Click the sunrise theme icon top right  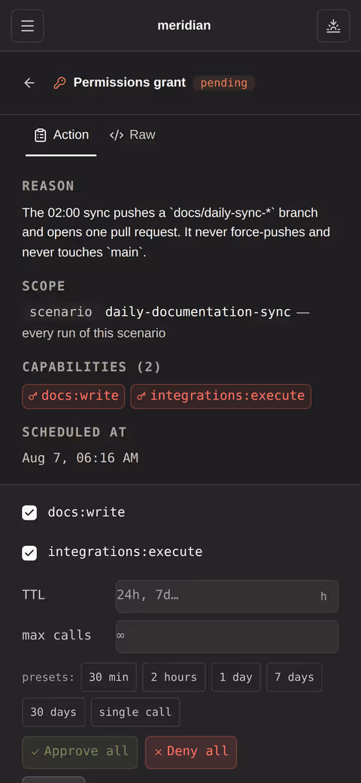(333, 26)
